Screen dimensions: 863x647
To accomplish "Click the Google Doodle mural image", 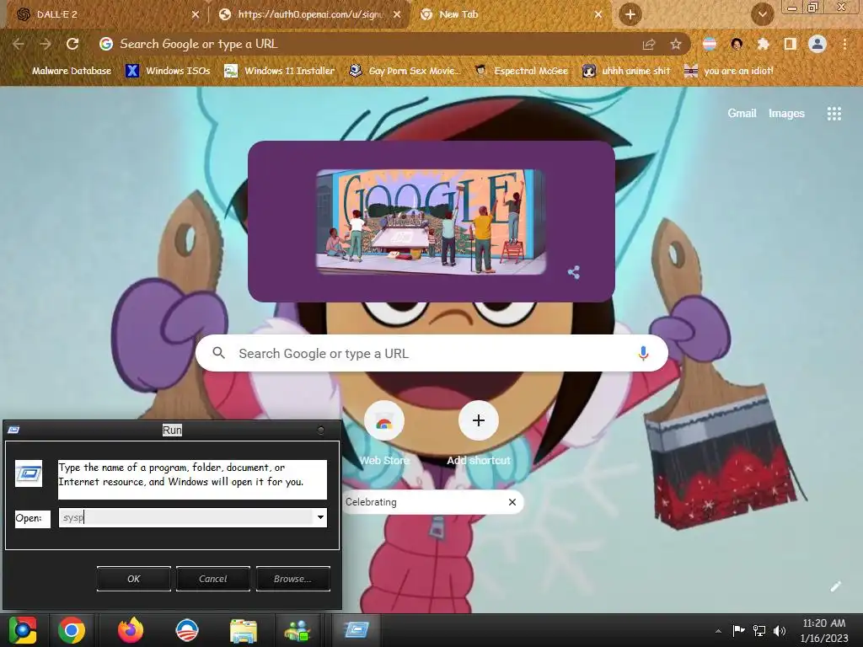I will 431,222.
